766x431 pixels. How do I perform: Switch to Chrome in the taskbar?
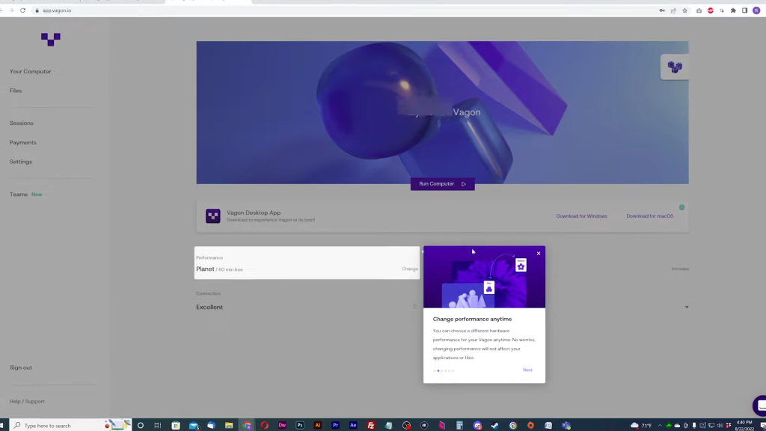(x=247, y=425)
